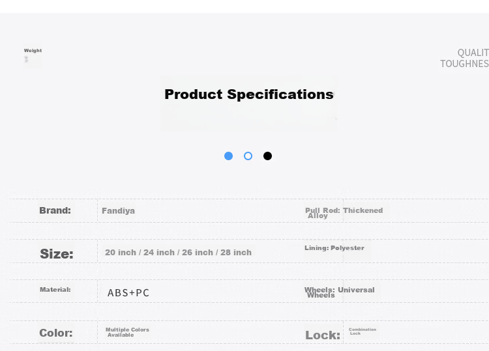Click the Fandiya brand value
The width and height of the screenshot is (489, 351).
click(x=118, y=211)
